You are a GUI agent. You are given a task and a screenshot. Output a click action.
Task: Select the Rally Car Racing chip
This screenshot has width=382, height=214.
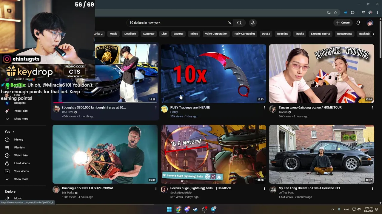(x=244, y=34)
